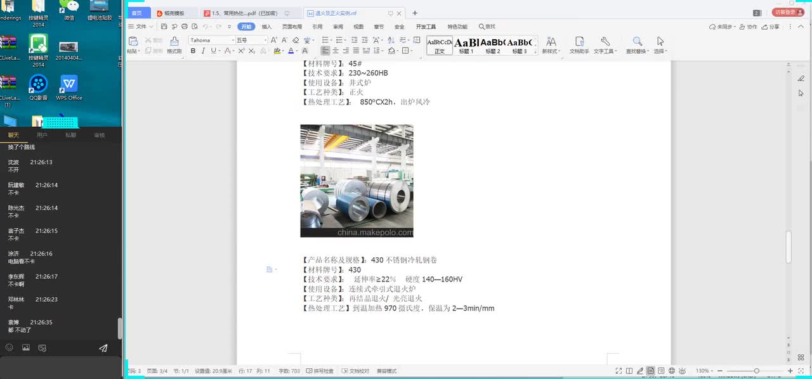Toggle Bold formatting
This screenshot has width=812, height=379.
coord(193,51)
